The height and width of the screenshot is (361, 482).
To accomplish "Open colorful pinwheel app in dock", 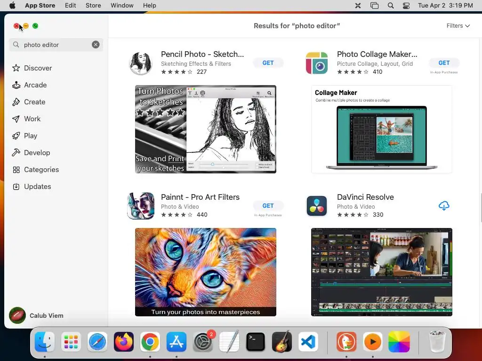I will point(399,342).
